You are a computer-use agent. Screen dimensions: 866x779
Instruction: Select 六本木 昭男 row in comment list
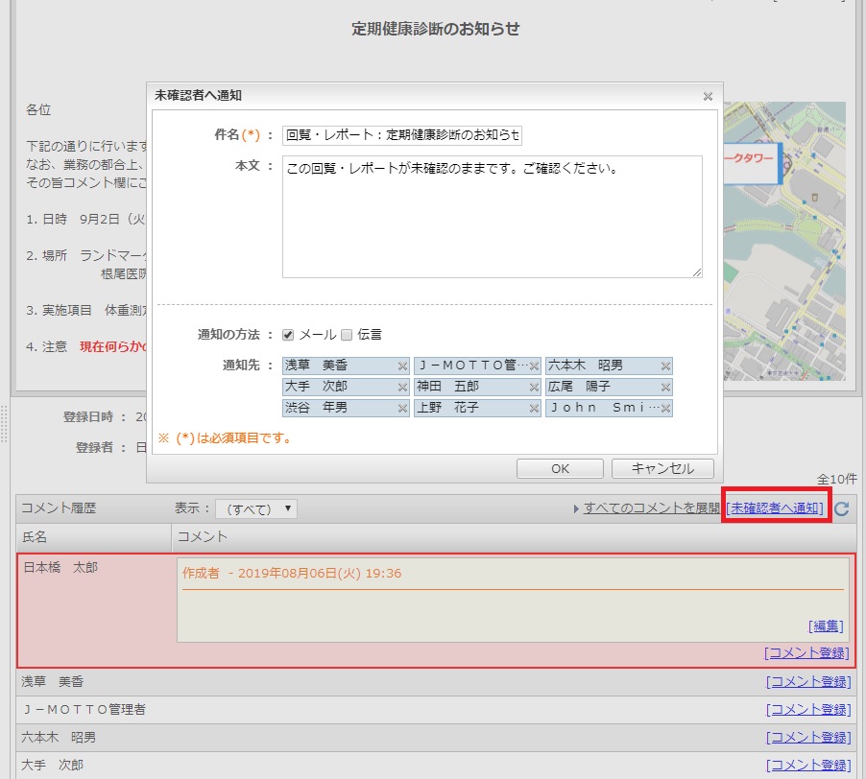tap(436, 738)
